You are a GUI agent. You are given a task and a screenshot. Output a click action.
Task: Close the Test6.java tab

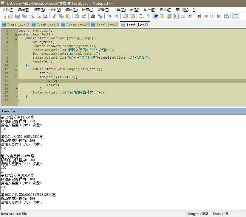click(x=87, y=25)
